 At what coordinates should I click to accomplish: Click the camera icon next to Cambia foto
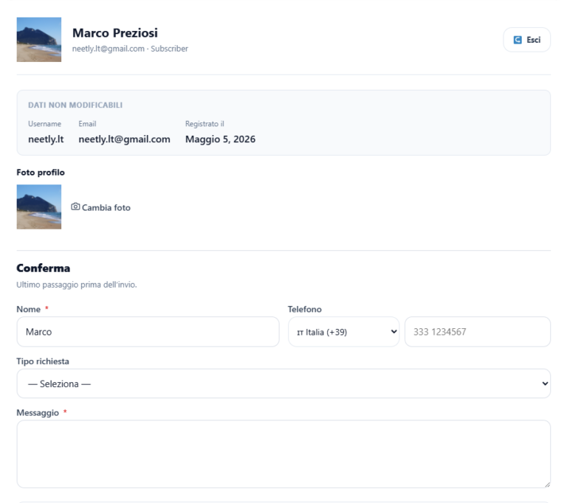[x=75, y=207]
